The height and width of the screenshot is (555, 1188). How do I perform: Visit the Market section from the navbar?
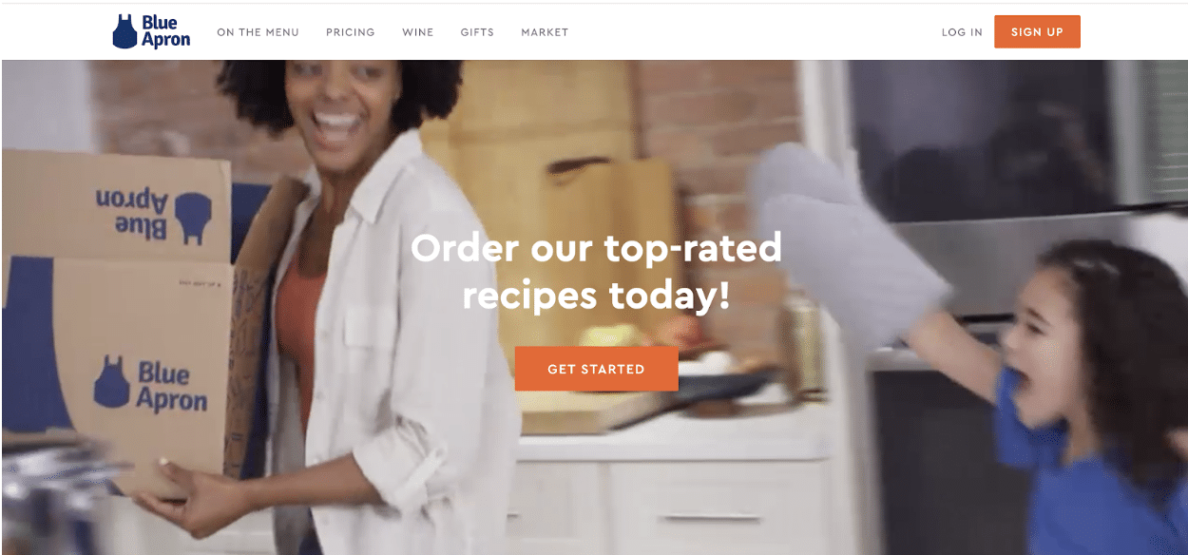pos(545,32)
